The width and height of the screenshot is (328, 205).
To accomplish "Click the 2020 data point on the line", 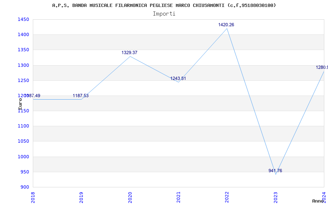I will (130, 56).
